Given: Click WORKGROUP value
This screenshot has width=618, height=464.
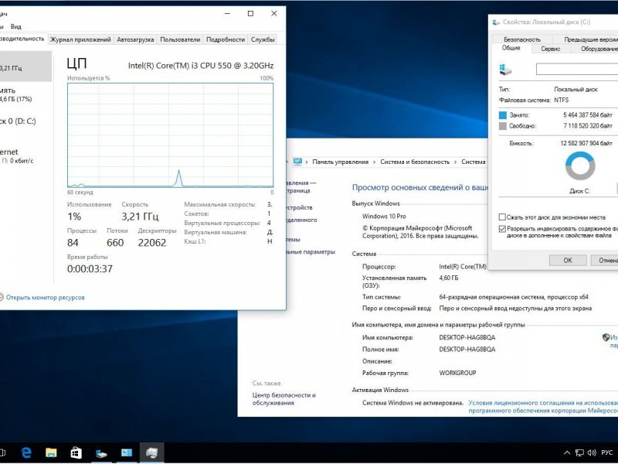Looking at the screenshot, I should coord(457,373).
